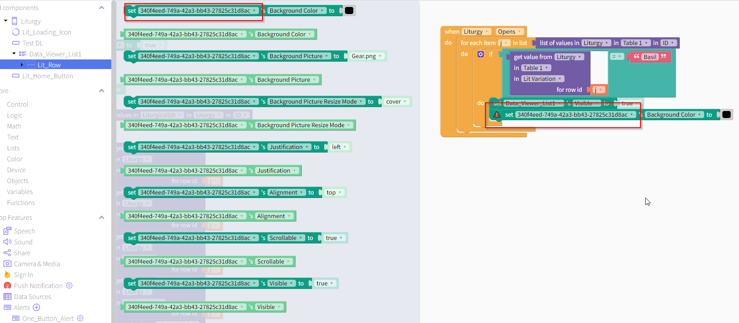Select the Test DL component
This screenshot has width=739, height=323.
[32, 43]
